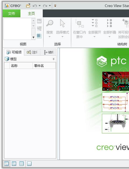Toggle the bottom panel layout button

(x=21, y=164)
